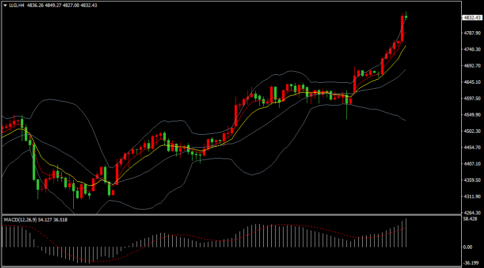Click the triangle arrow before LLG,H4
This screenshot has width=484, height=268.
(x=5, y=5)
